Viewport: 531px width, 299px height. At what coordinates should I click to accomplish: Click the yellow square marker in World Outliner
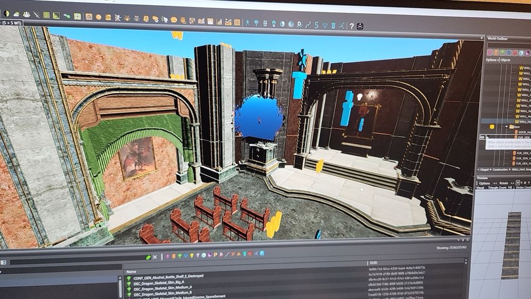pyautogui.click(x=492, y=126)
